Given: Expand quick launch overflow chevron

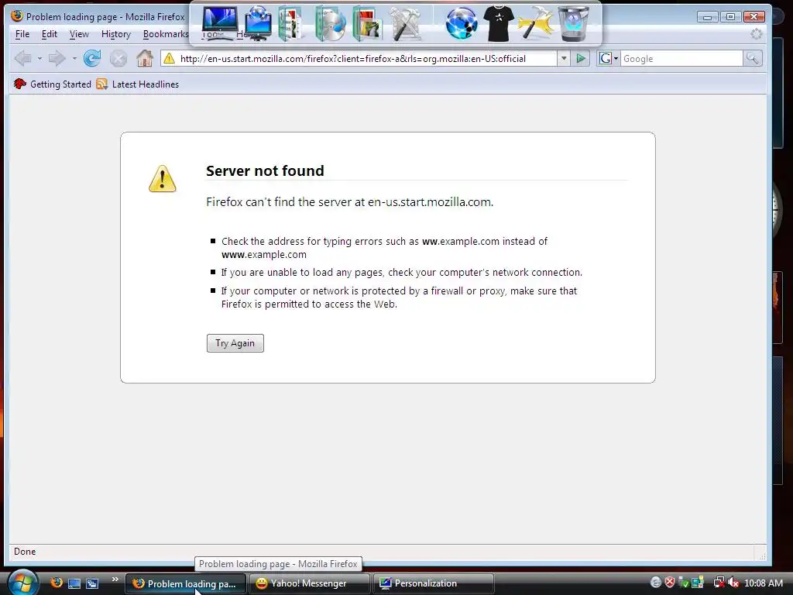Looking at the screenshot, I should tap(115, 580).
